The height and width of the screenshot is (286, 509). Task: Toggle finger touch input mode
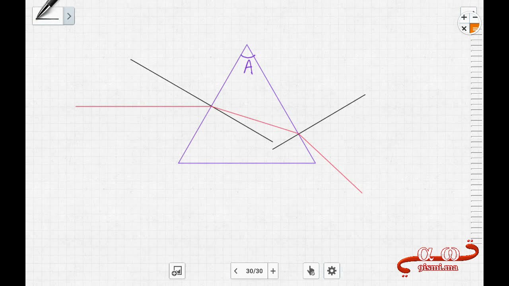(311, 271)
